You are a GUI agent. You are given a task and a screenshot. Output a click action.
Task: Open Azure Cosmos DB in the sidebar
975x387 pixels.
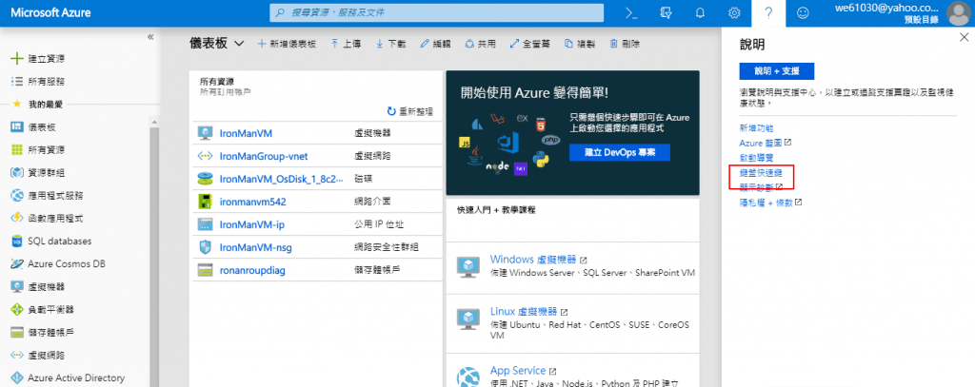point(66,263)
